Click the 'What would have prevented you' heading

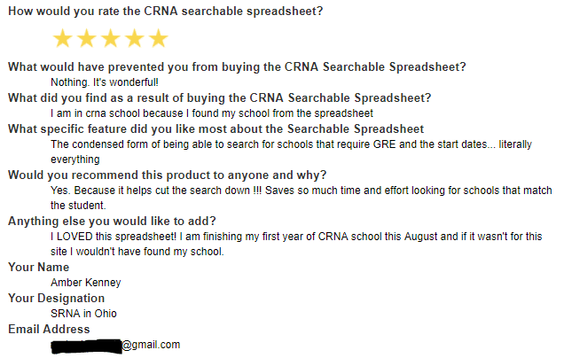tap(237, 66)
